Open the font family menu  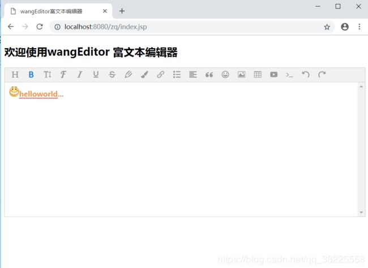[63, 75]
